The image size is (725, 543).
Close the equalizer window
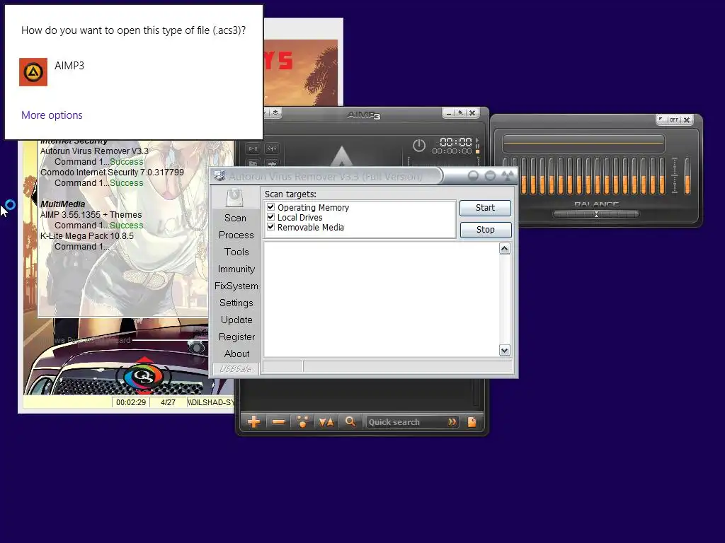click(687, 119)
